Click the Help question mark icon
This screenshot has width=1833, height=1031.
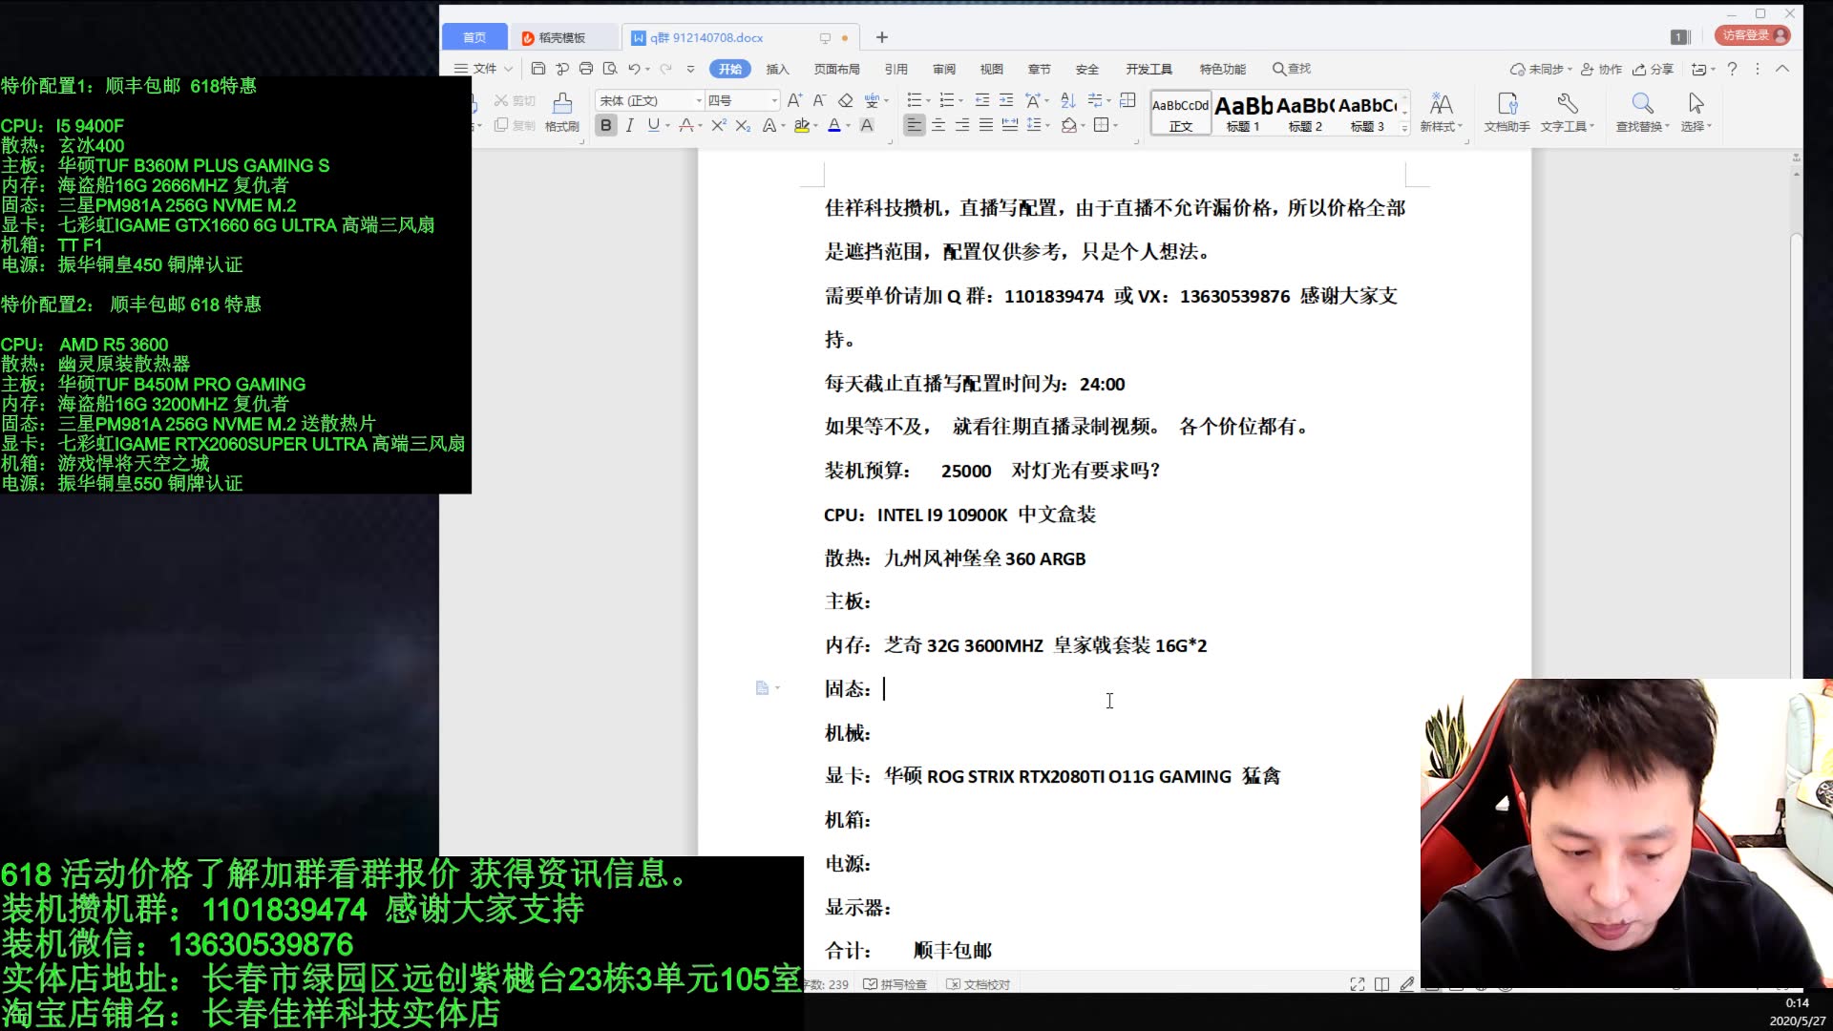(1732, 69)
